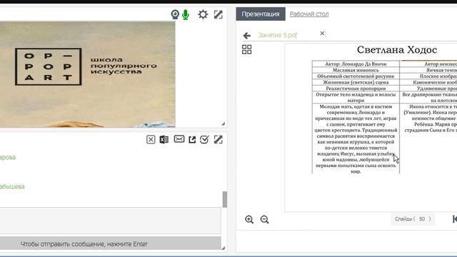
Task: Click the hint Чтобы отправить сообщение, нажмите Enter
Action: pyautogui.click(x=84, y=244)
